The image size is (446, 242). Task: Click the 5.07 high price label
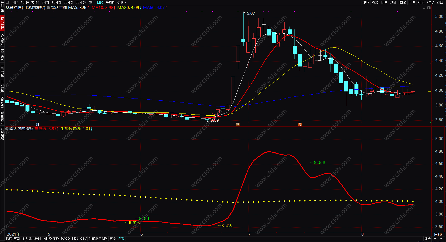point(251,13)
